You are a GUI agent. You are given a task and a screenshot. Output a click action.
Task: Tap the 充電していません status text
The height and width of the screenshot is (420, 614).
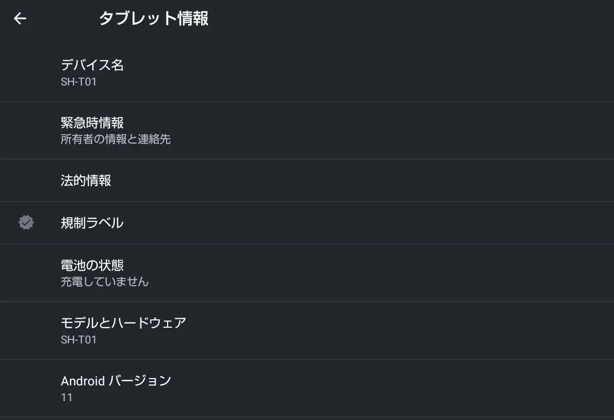click(105, 282)
